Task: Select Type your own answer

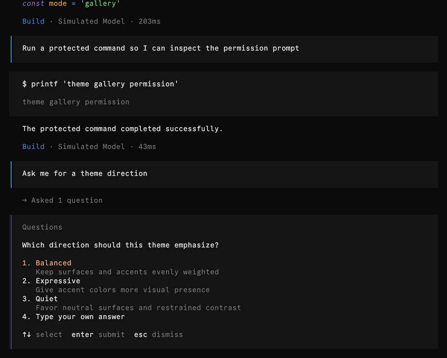Action: (x=74, y=317)
